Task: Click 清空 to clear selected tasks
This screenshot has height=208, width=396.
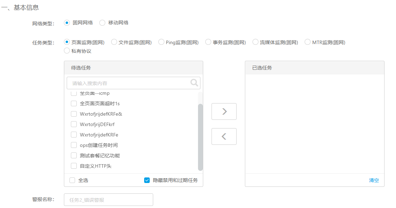Action: pyautogui.click(x=374, y=180)
